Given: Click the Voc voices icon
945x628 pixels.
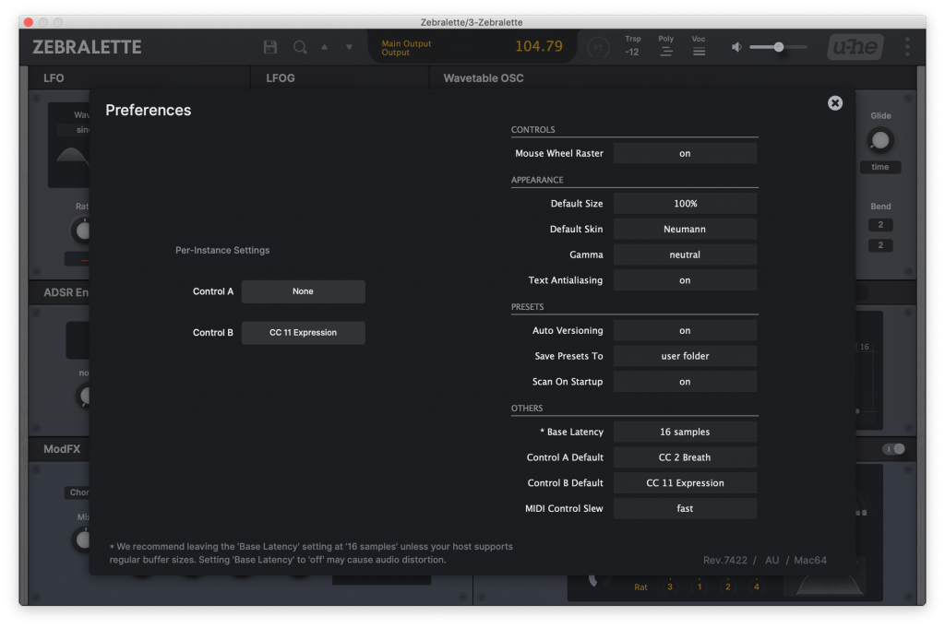Looking at the screenshot, I should 699,52.
